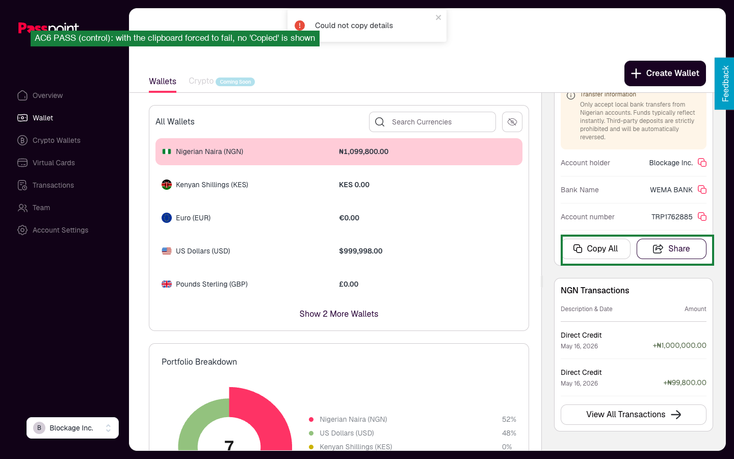Screen dimensions: 734x459
Task: Switch to the Crypto tab
Action: click(x=201, y=81)
